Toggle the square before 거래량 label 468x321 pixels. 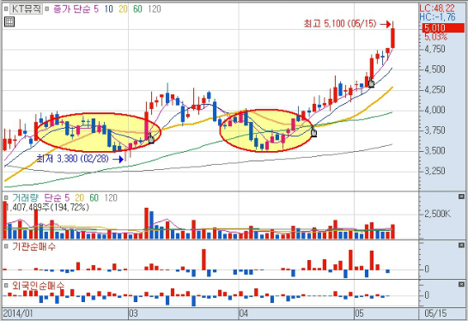click(6, 197)
